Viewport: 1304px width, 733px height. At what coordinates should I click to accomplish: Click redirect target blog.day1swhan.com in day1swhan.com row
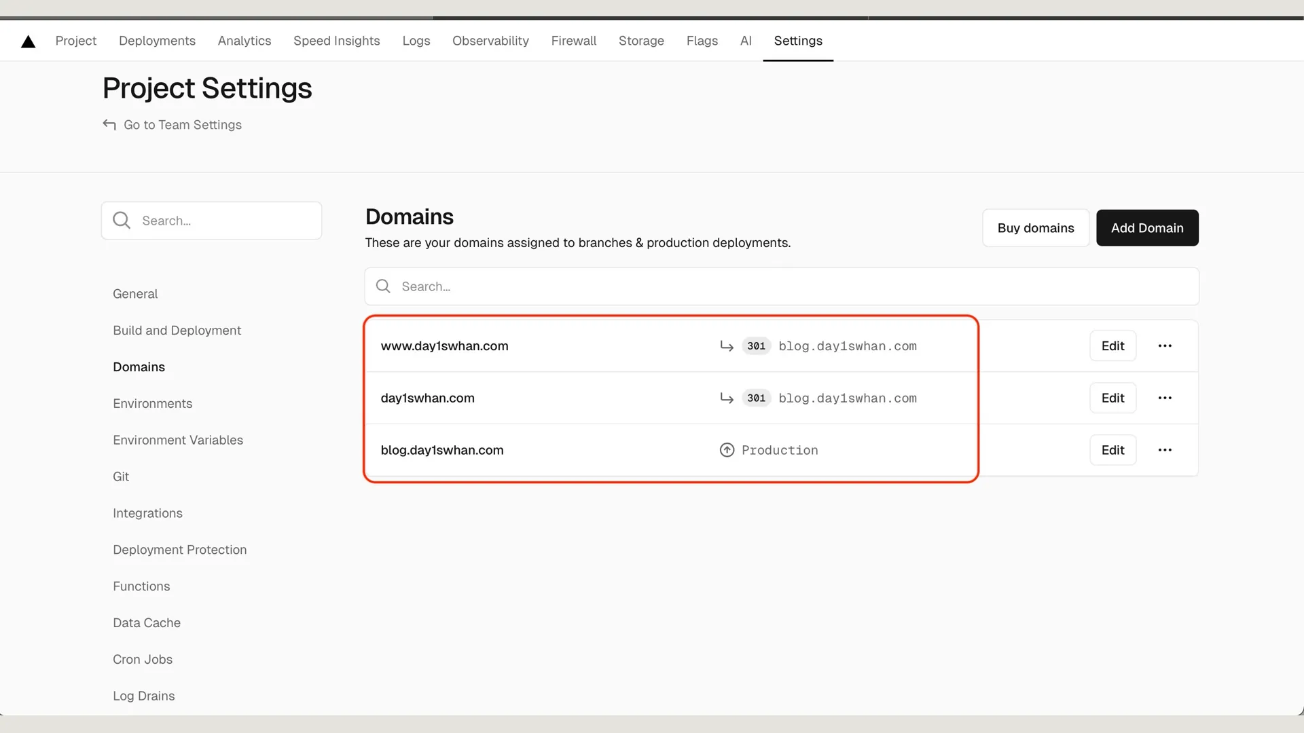[x=848, y=398]
